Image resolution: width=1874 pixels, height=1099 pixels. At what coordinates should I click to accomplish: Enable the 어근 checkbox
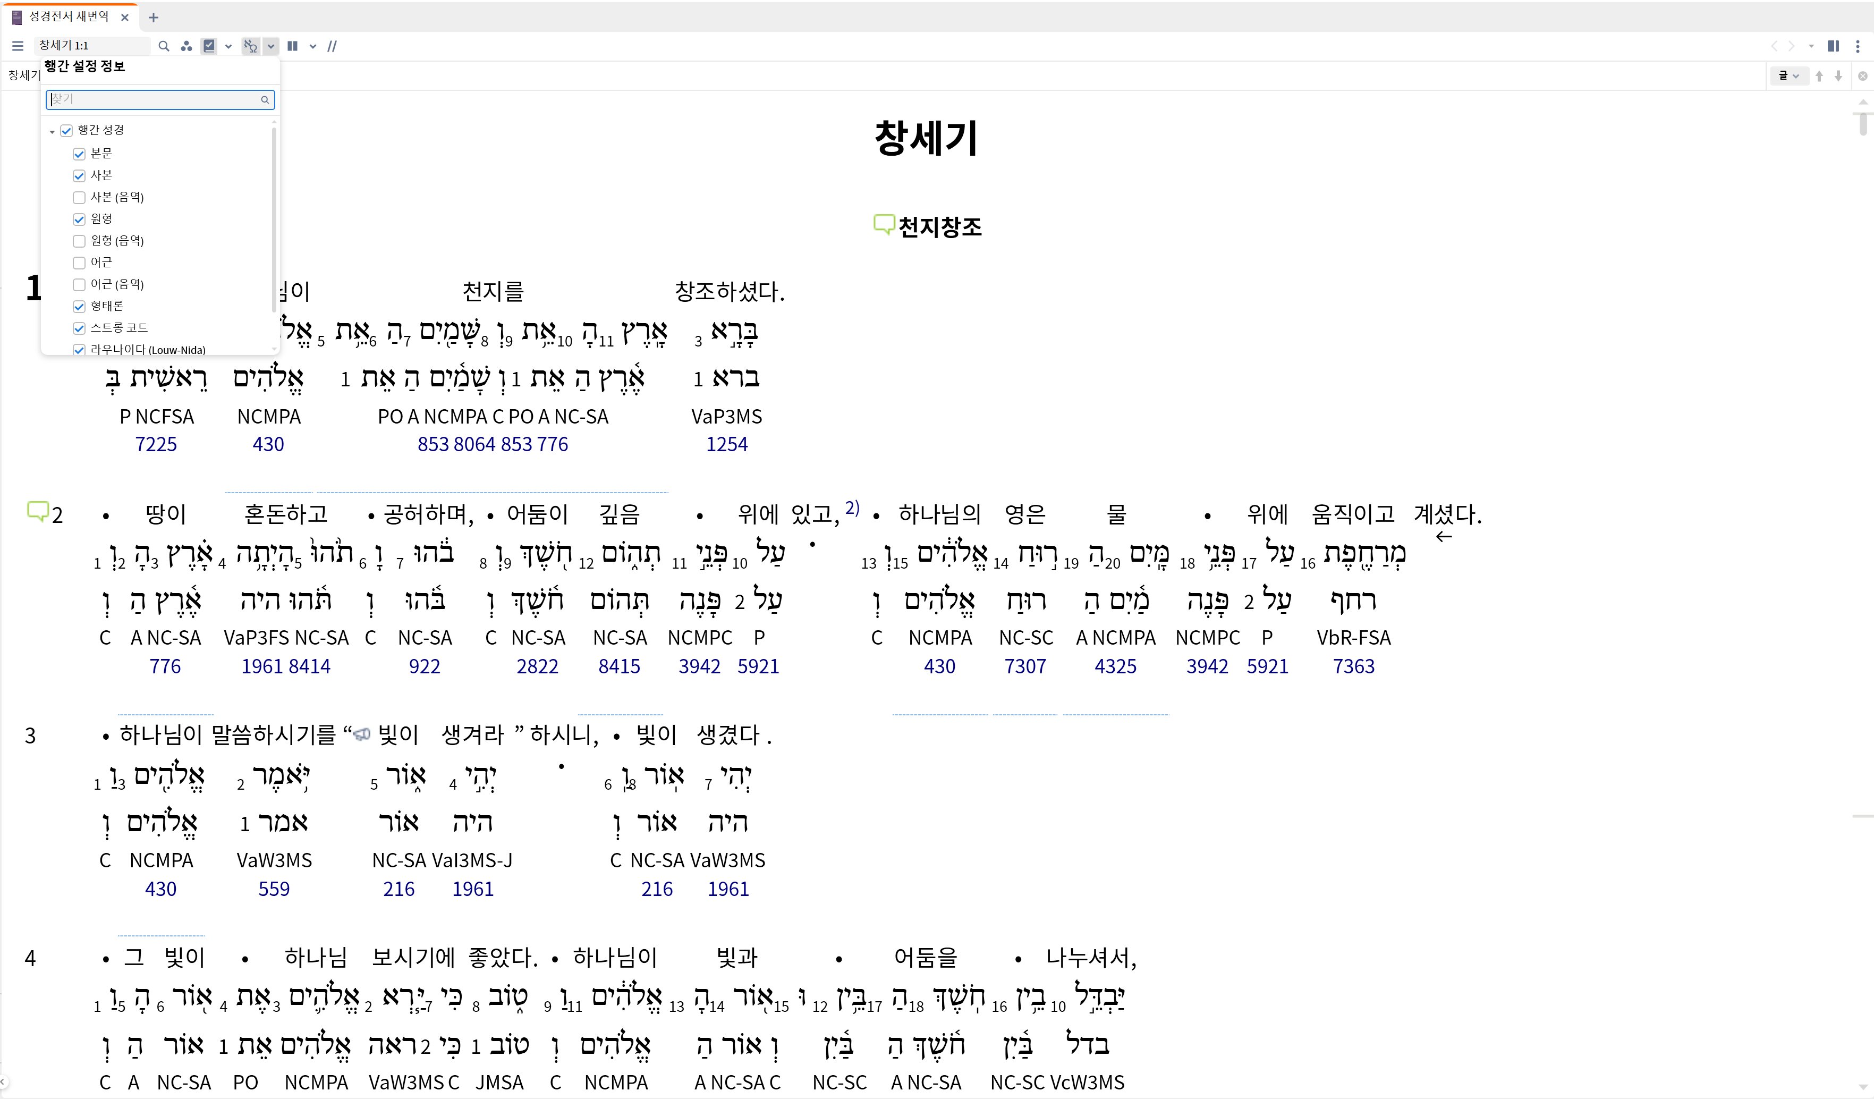(x=79, y=263)
